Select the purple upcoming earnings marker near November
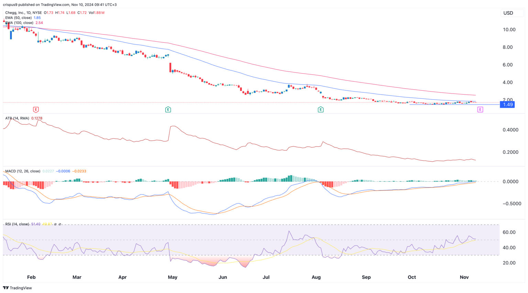The height and width of the screenshot is (293, 528). click(480, 109)
